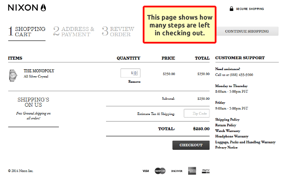
Task: Click the All Silver Crystal description
Action: (36, 77)
